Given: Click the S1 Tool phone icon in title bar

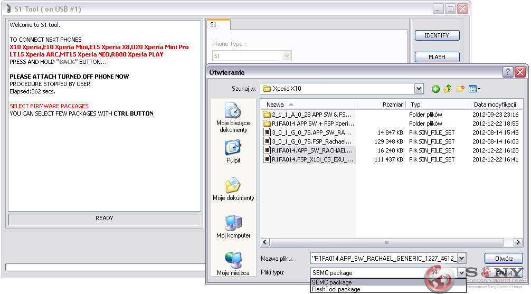Looking at the screenshot, I should (8, 9).
